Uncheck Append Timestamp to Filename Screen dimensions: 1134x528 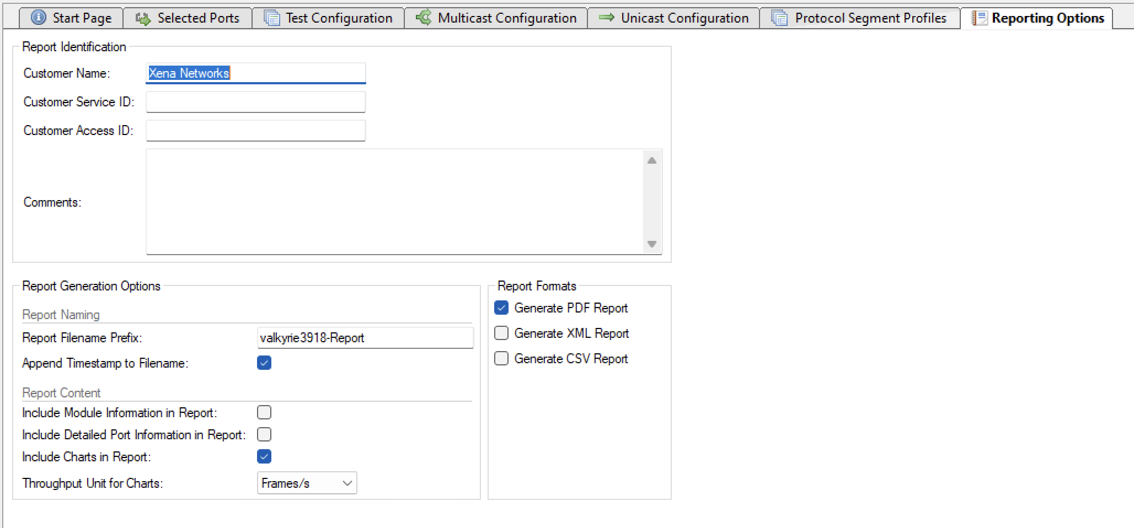coord(264,363)
